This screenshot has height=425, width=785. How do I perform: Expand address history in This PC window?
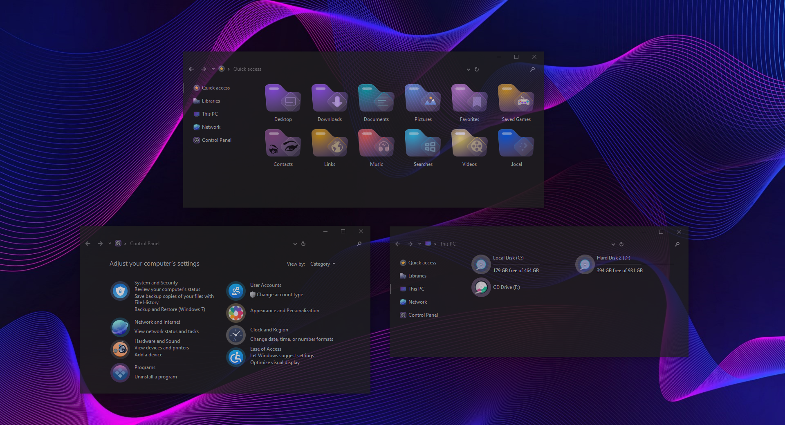[613, 244]
